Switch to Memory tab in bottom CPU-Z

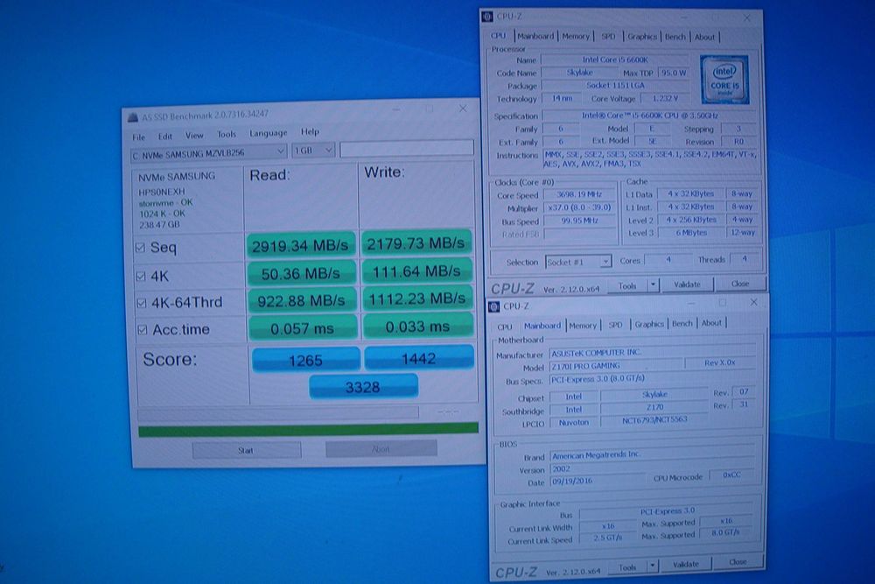coord(583,325)
